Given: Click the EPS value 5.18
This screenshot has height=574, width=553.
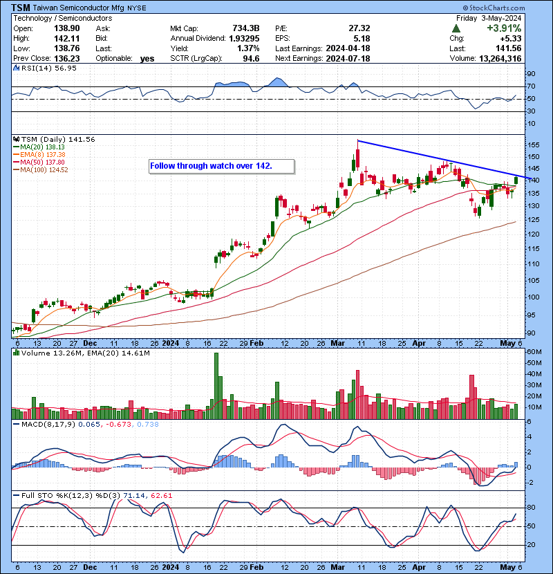Looking at the screenshot, I should tap(362, 39).
